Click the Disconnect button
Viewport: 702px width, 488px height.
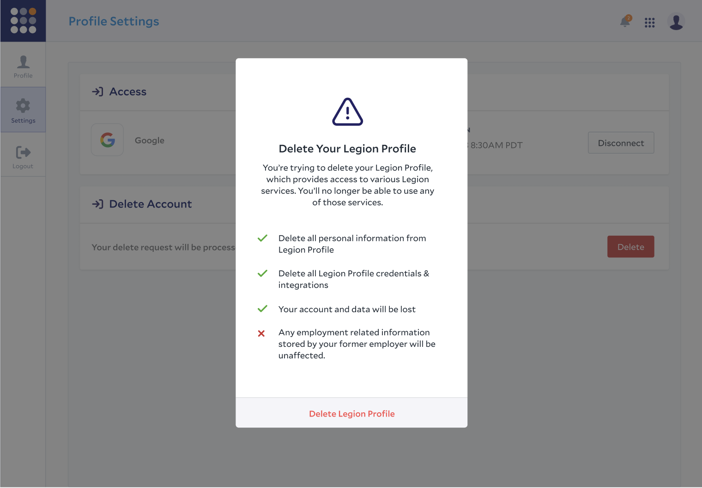621,143
